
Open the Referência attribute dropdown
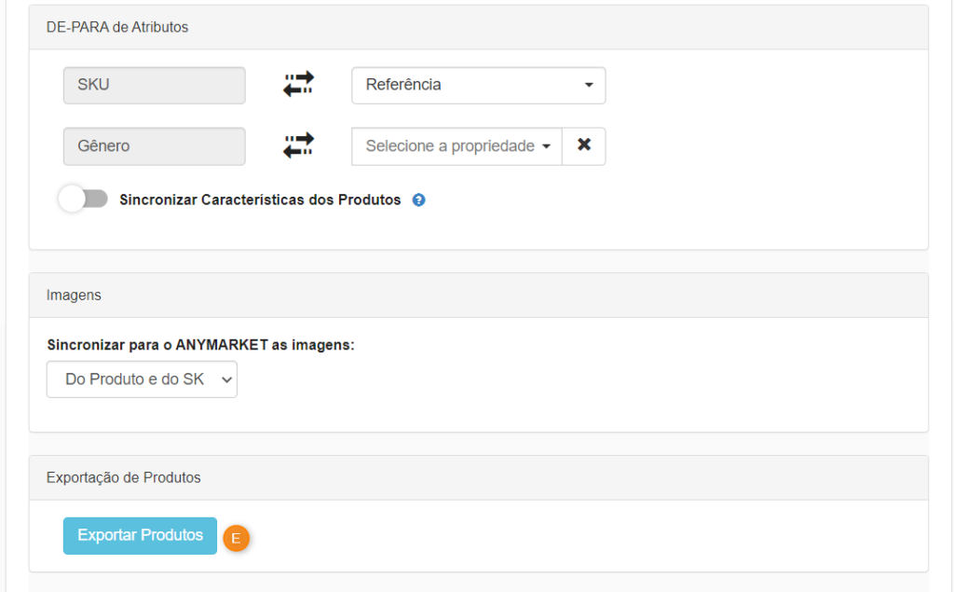pos(478,85)
